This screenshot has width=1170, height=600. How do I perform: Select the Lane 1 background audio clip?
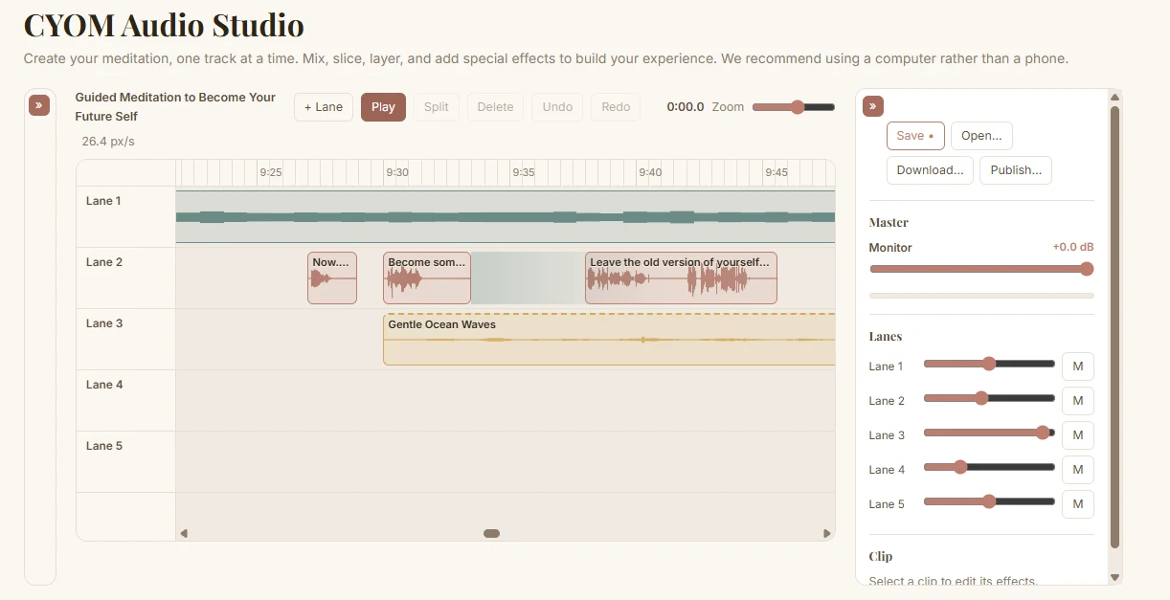pyautogui.click(x=506, y=217)
